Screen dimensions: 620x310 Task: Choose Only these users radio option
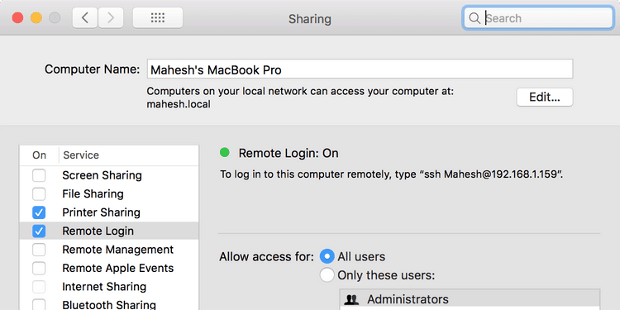click(327, 274)
